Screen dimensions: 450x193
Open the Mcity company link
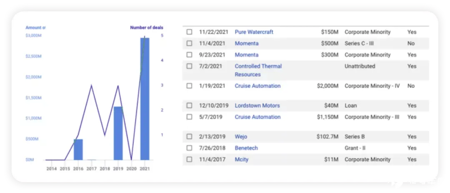click(242, 159)
